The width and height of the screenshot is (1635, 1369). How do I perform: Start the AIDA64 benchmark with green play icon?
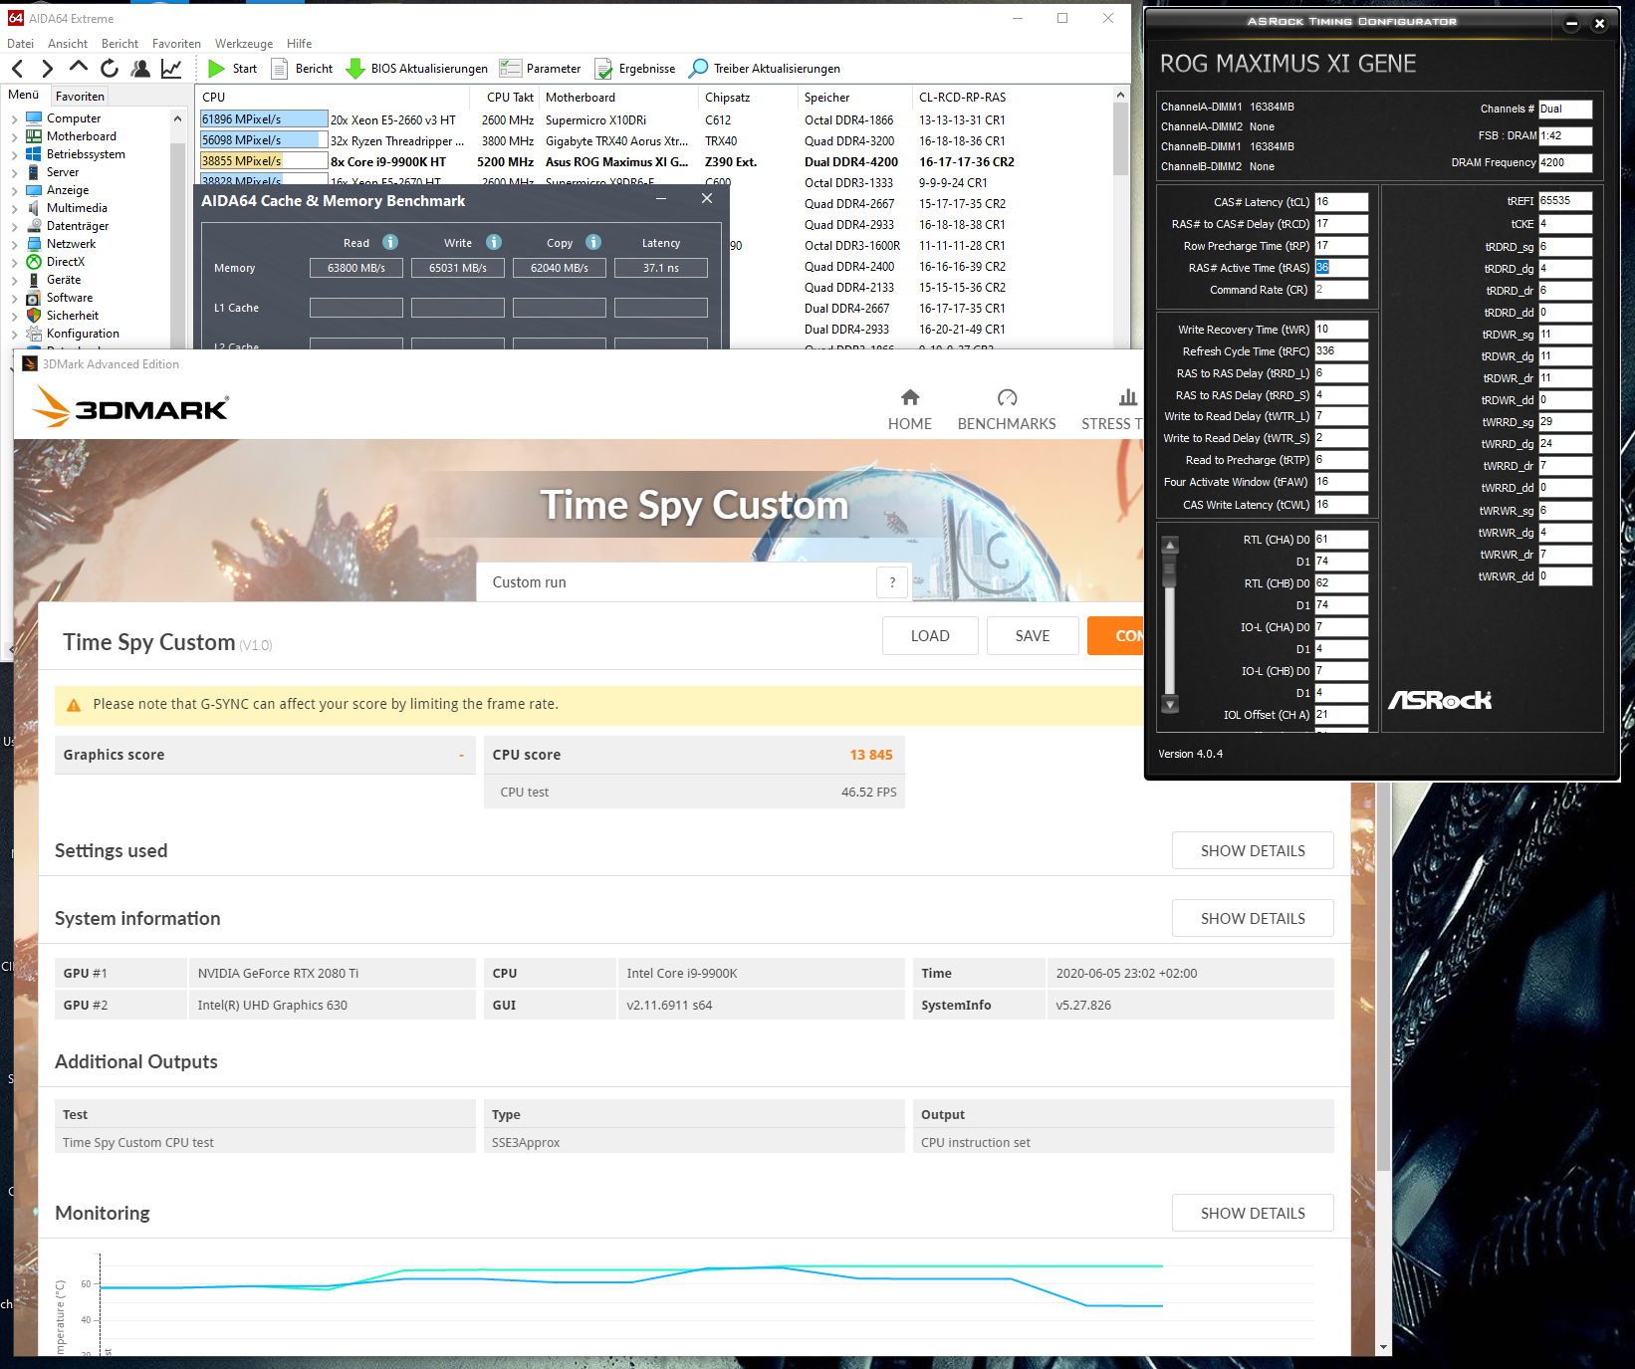[x=216, y=69]
